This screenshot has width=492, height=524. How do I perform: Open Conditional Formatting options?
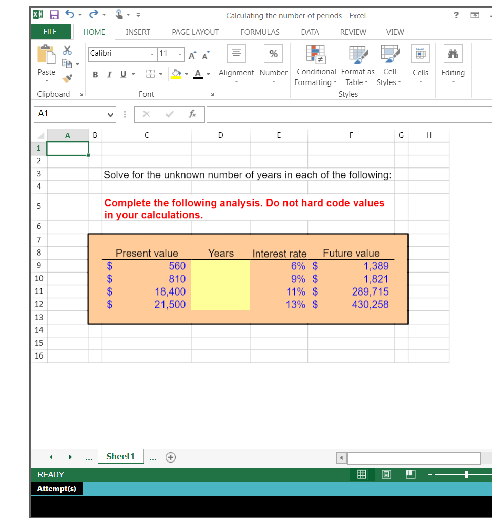pyautogui.click(x=315, y=53)
